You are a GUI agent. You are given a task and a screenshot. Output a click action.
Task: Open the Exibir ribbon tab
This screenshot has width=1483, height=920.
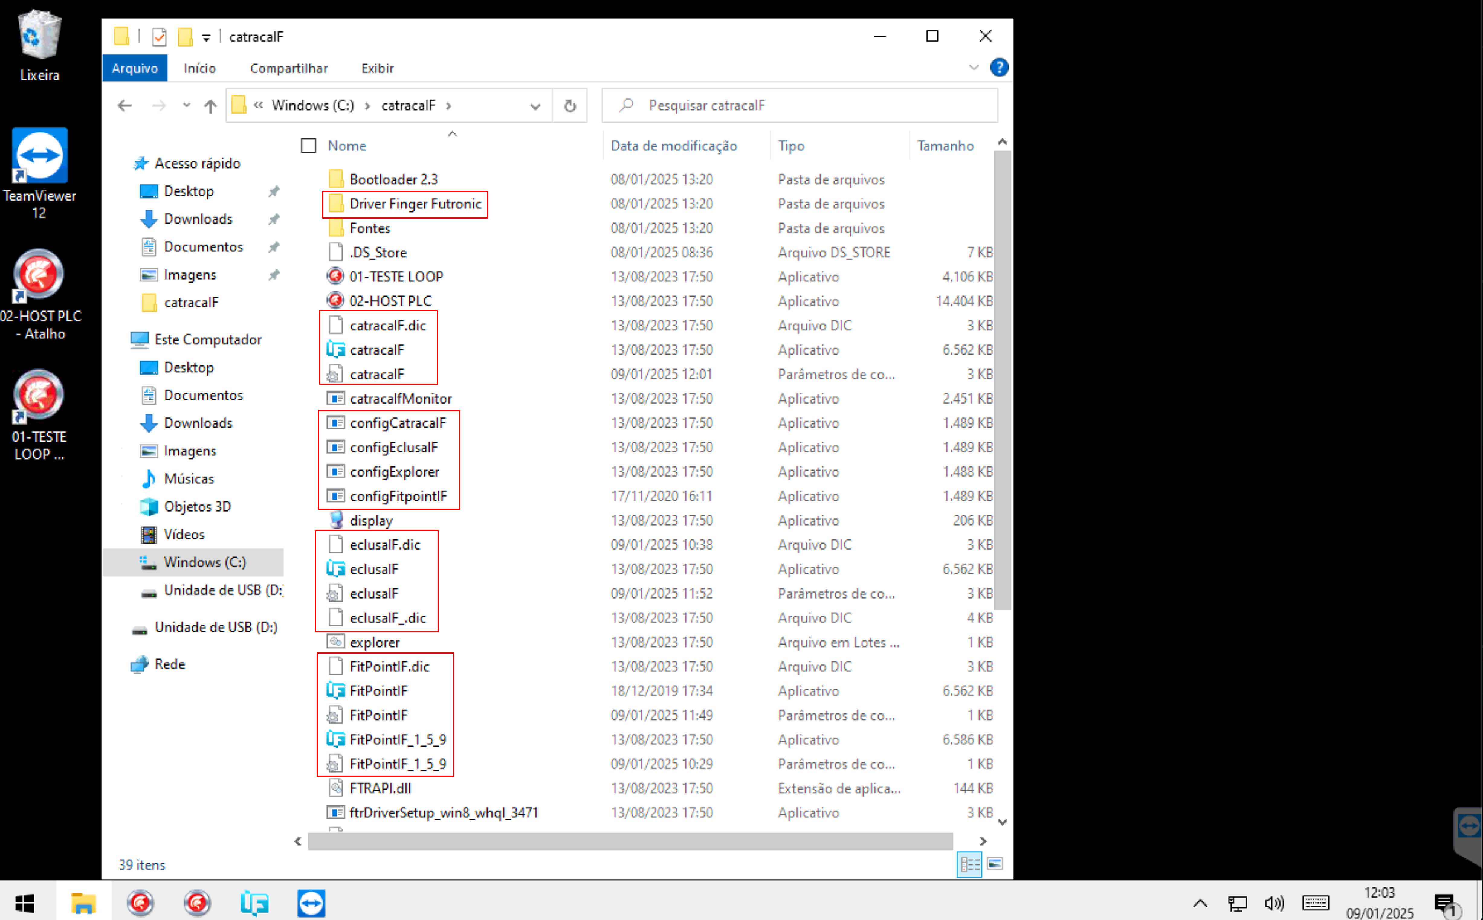coord(377,68)
